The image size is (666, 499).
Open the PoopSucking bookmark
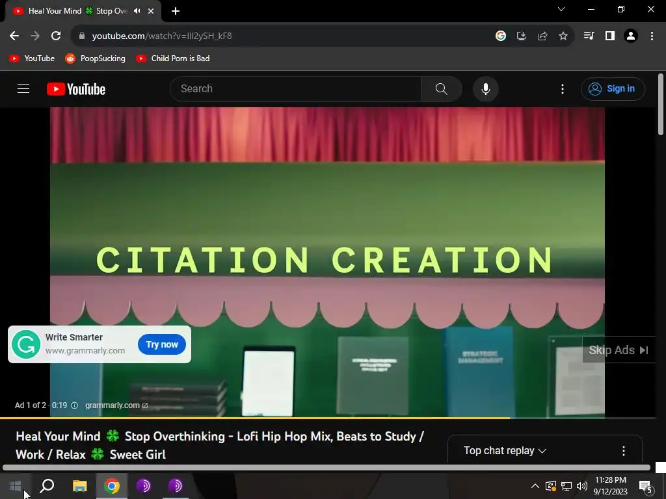[95, 58]
